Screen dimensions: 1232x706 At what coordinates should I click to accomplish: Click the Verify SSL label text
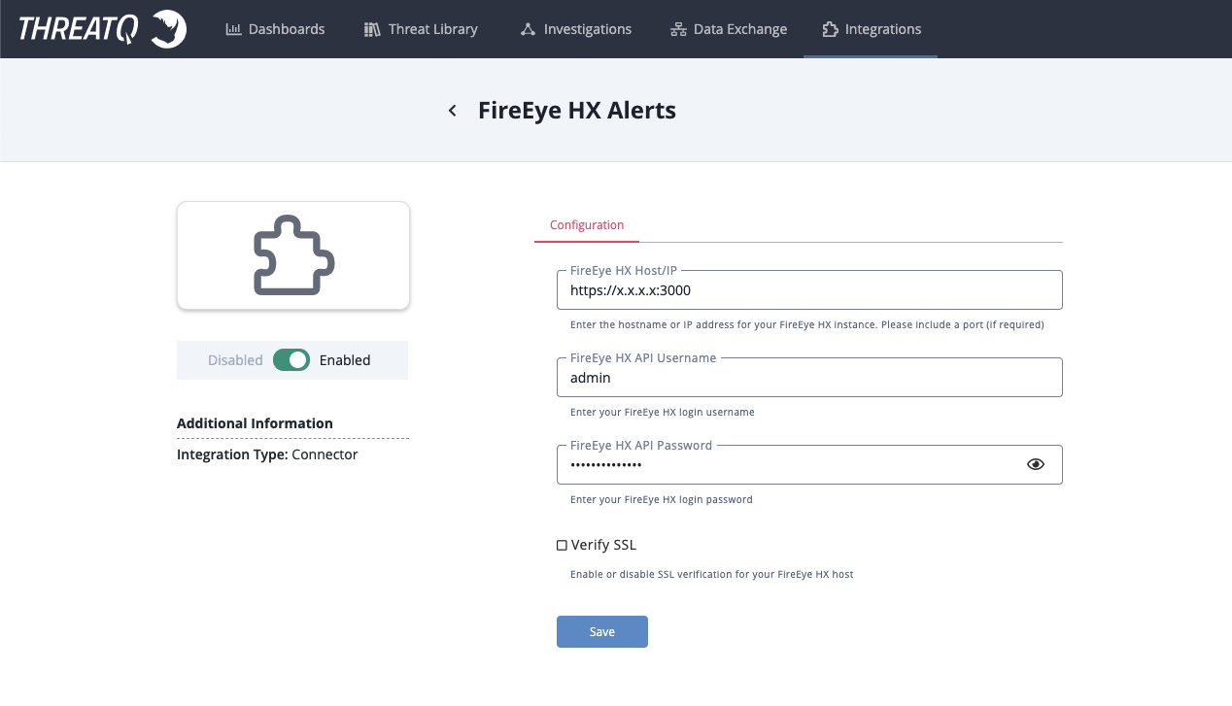point(603,545)
